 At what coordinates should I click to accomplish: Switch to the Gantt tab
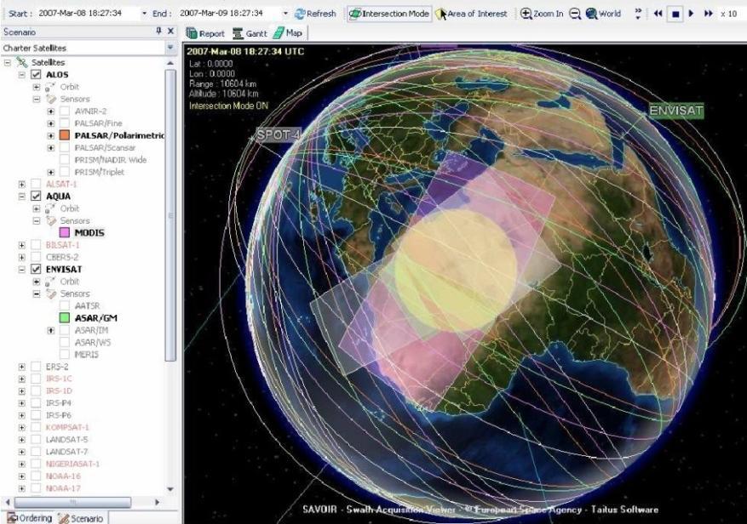[x=250, y=33]
